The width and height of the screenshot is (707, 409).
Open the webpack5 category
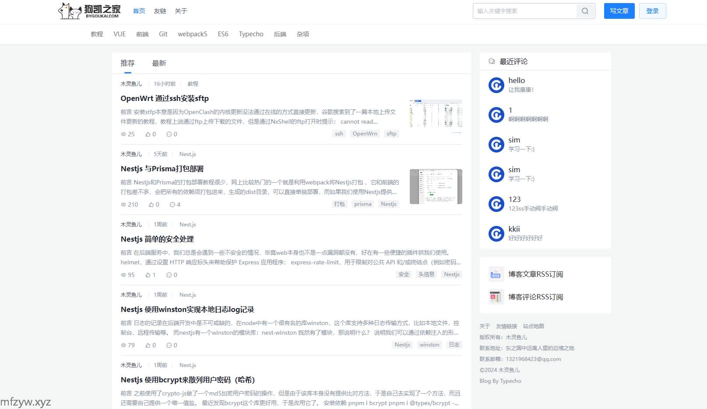[192, 34]
